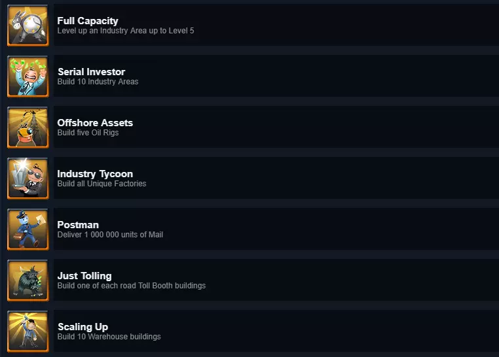Select the Offshore Assets achievement icon
This screenshot has width=499, height=357.
[x=28, y=127]
